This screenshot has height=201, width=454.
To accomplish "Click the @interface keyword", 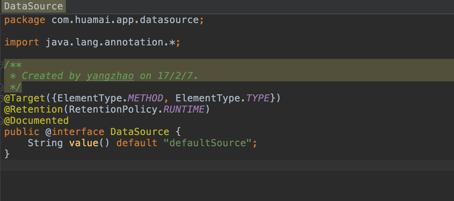I will [x=75, y=132].
